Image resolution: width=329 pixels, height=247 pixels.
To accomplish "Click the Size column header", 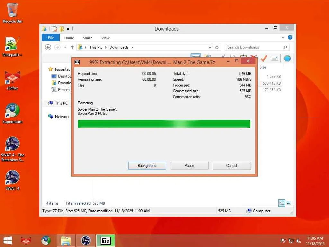I will 263,67.
